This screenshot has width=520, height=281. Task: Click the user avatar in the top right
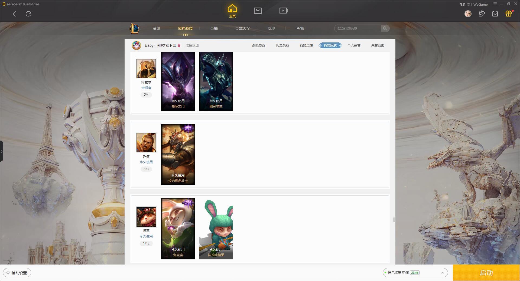click(x=468, y=14)
